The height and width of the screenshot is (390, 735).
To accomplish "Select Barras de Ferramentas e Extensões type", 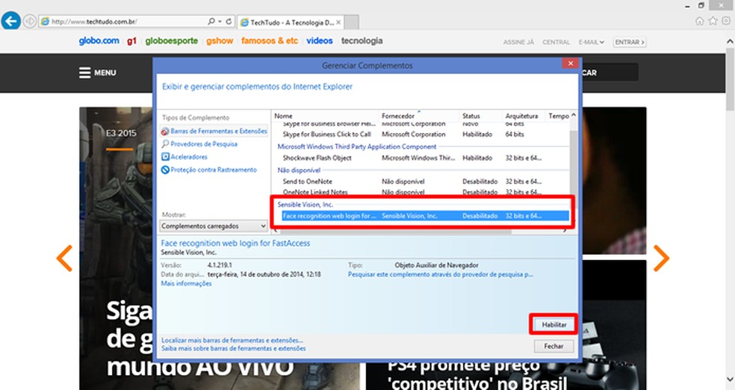I will tap(214, 131).
